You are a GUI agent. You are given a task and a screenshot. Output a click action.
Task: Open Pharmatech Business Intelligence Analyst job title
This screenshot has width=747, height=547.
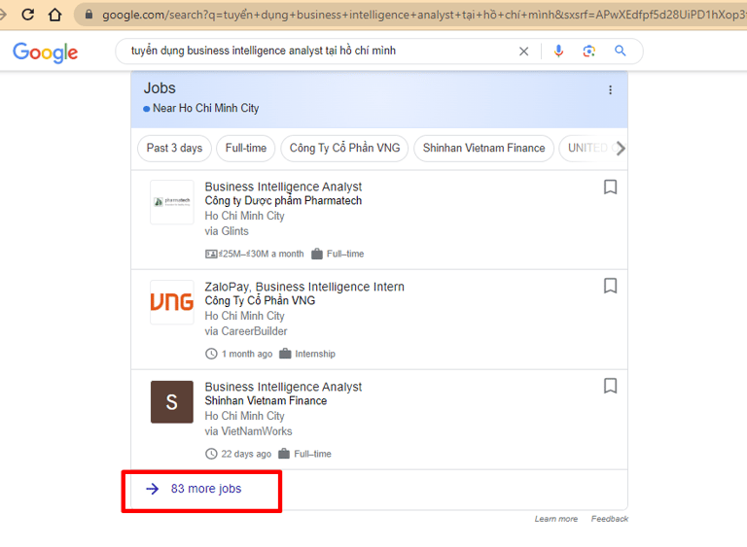pos(283,187)
